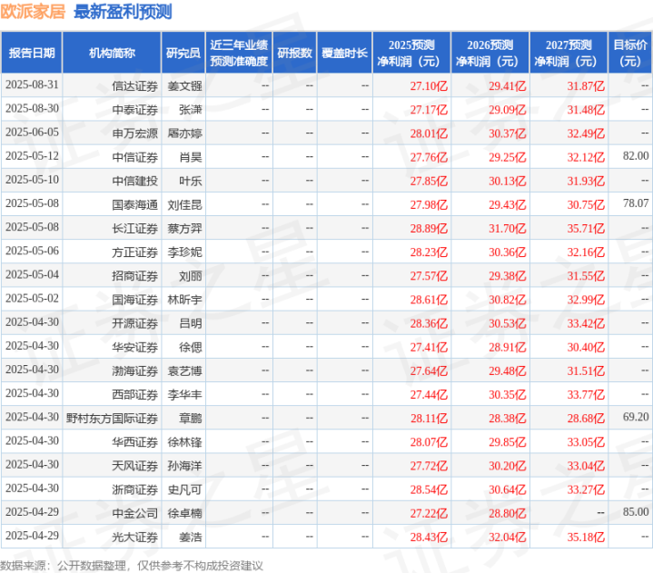Click 申万宏源 institution cell
The height and width of the screenshot is (573, 653).
(x=134, y=133)
